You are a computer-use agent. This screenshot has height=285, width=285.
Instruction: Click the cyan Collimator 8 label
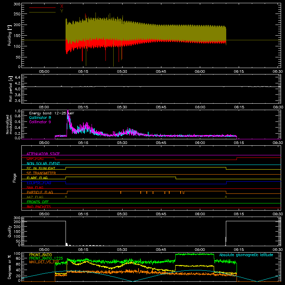coord(40,118)
